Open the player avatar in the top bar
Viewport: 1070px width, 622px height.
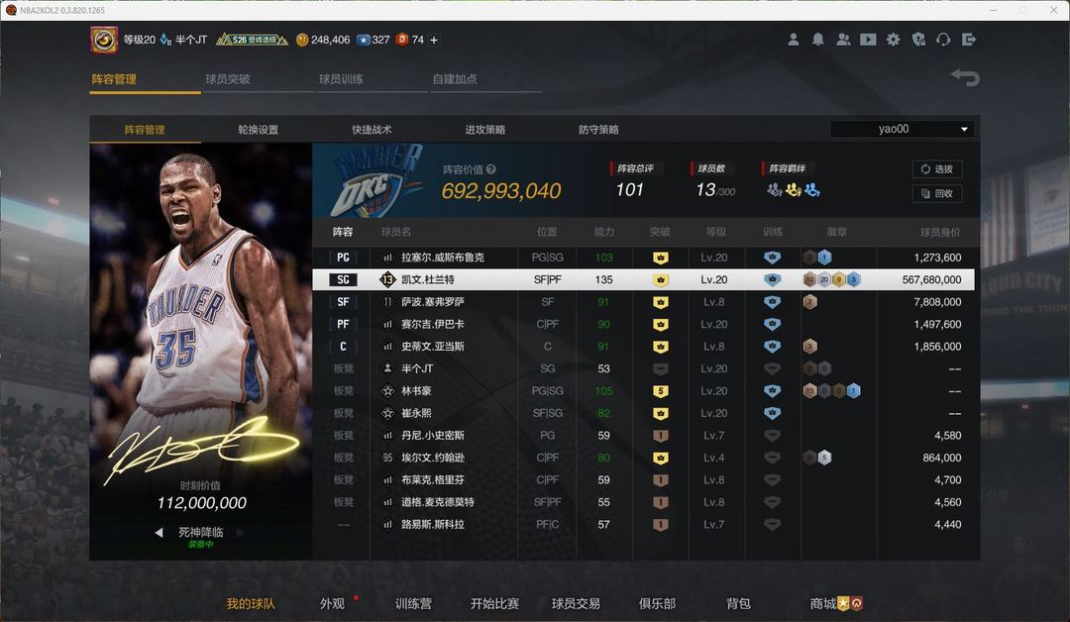pyautogui.click(x=104, y=40)
